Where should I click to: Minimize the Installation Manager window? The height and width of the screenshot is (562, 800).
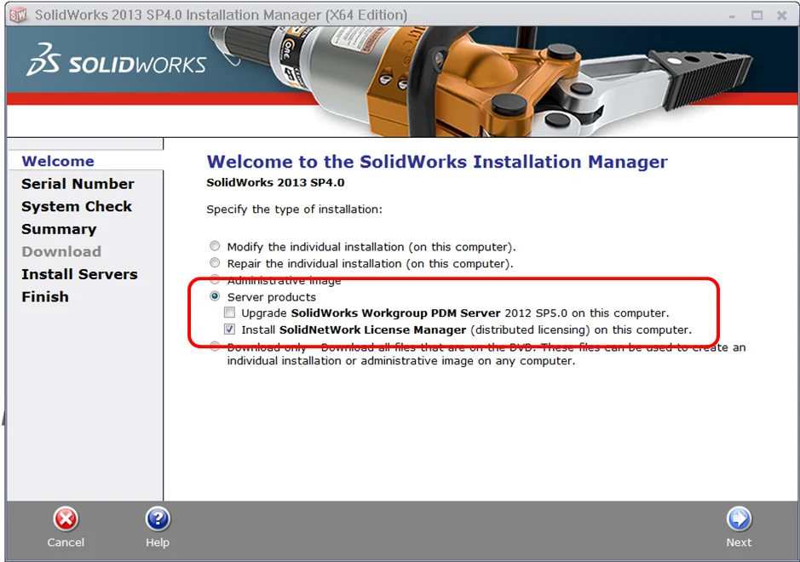pos(731,14)
